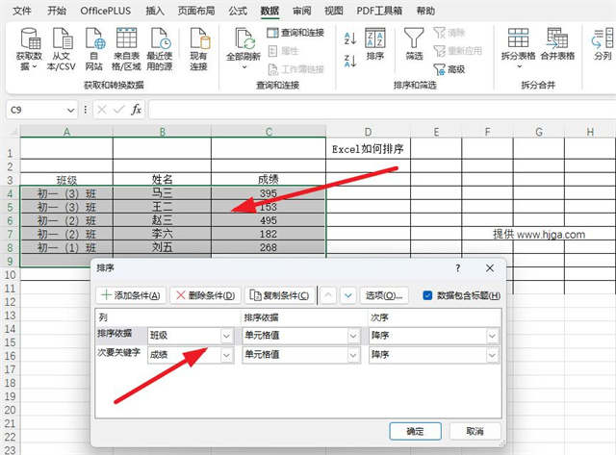
Task: Click 清除 (clear) filter
Action: pos(449,33)
